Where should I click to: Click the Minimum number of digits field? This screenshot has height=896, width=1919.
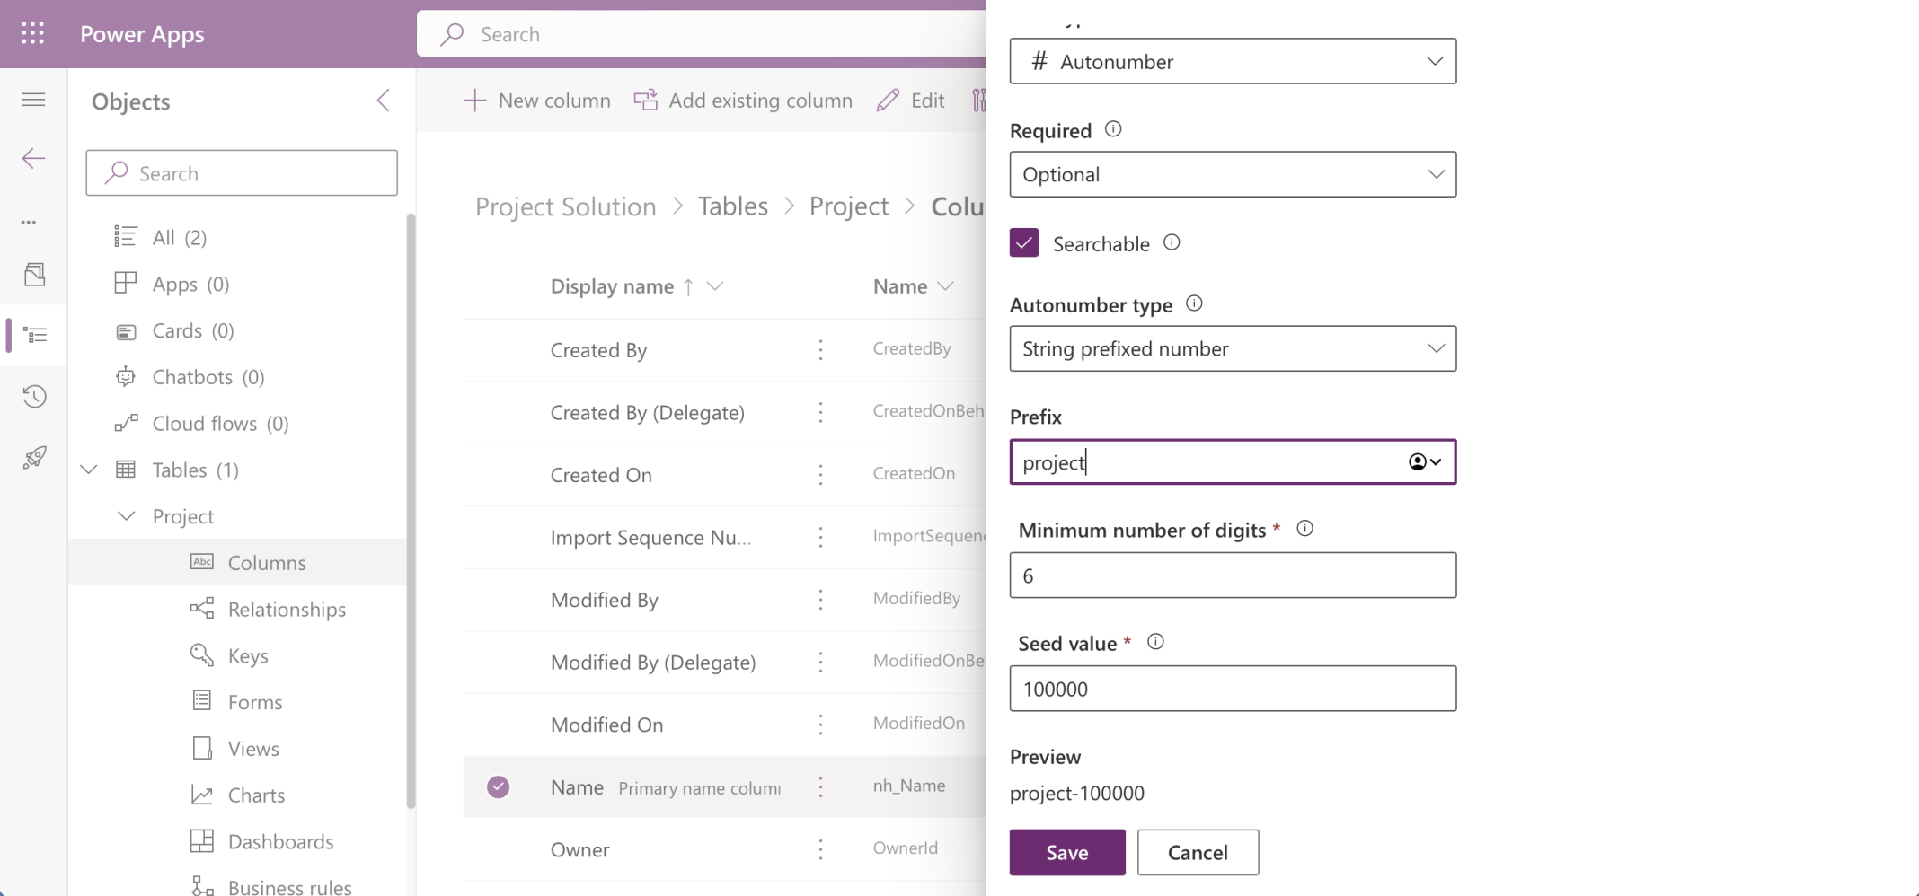[x=1233, y=575]
